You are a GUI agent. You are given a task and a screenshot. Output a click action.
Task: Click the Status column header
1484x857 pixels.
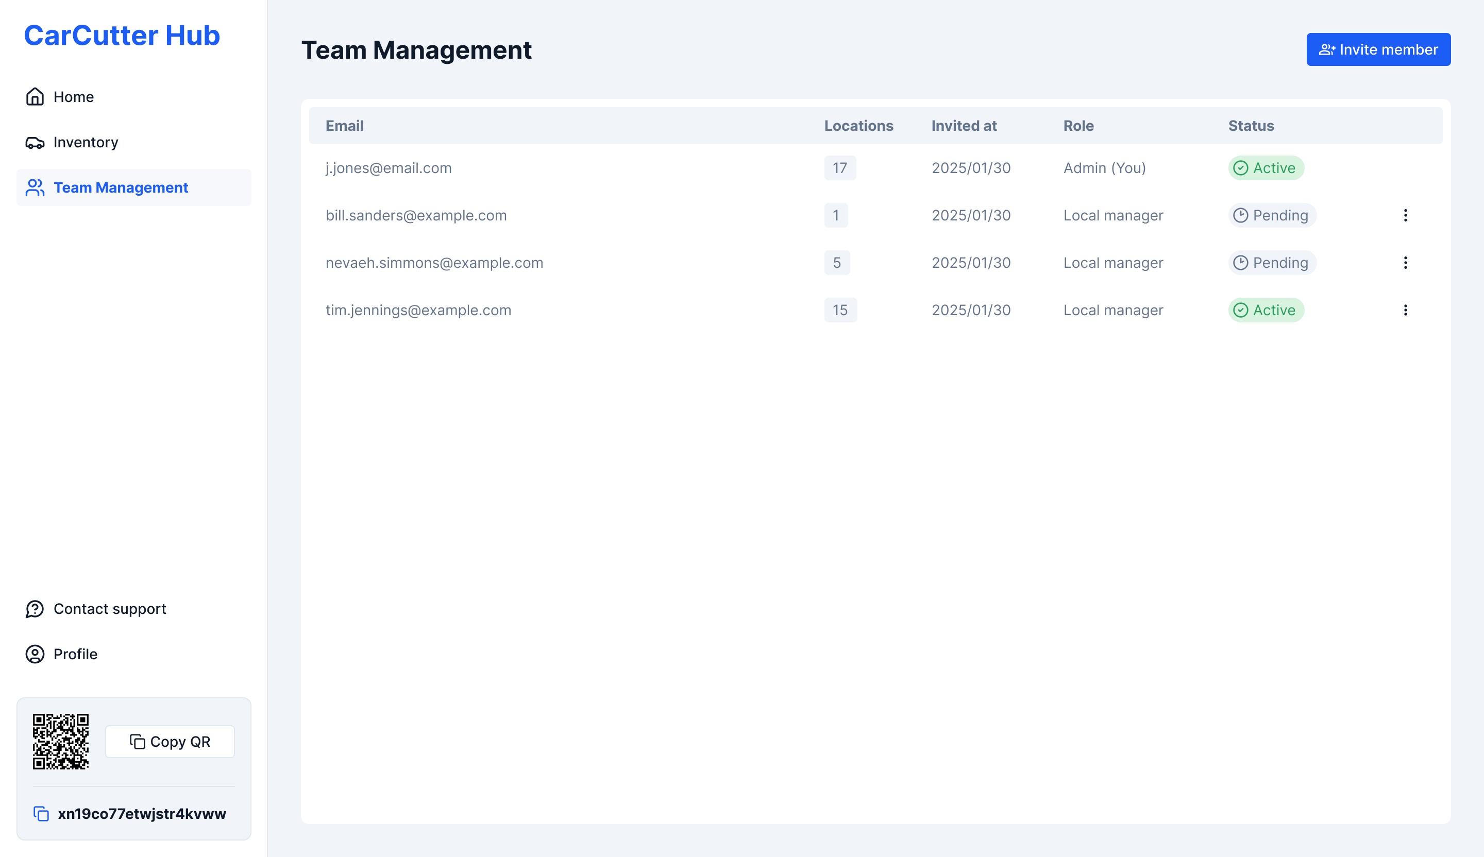click(x=1251, y=126)
